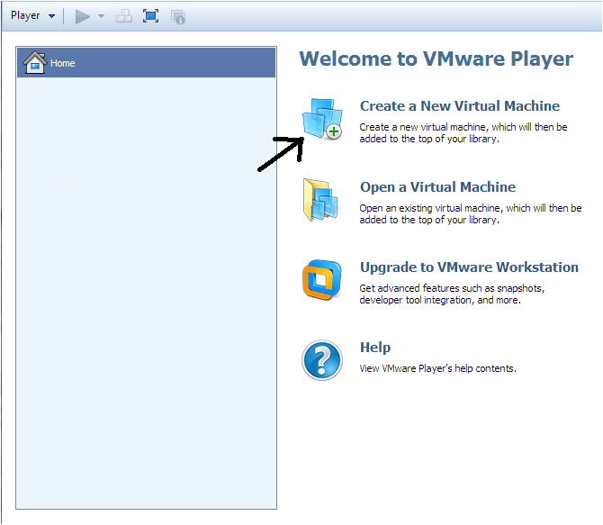This screenshot has width=603, height=525.
Task: Click 'Open an existing virtual machine' description text
Action: coord(470,214)
